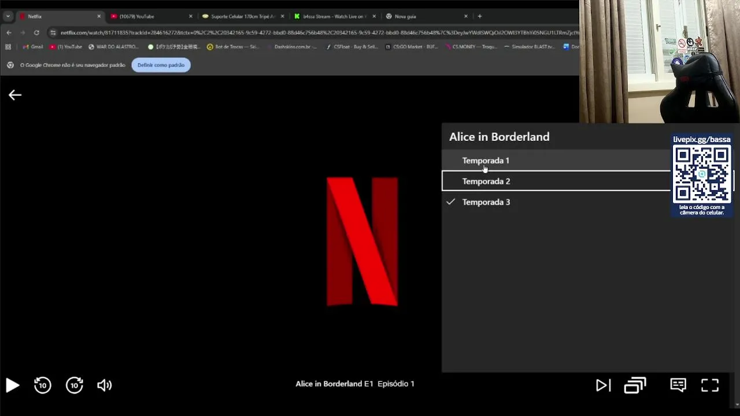Rewind the video 10 seconds
Viewport: 740px width, 416px height.
(x=43, y=385)
